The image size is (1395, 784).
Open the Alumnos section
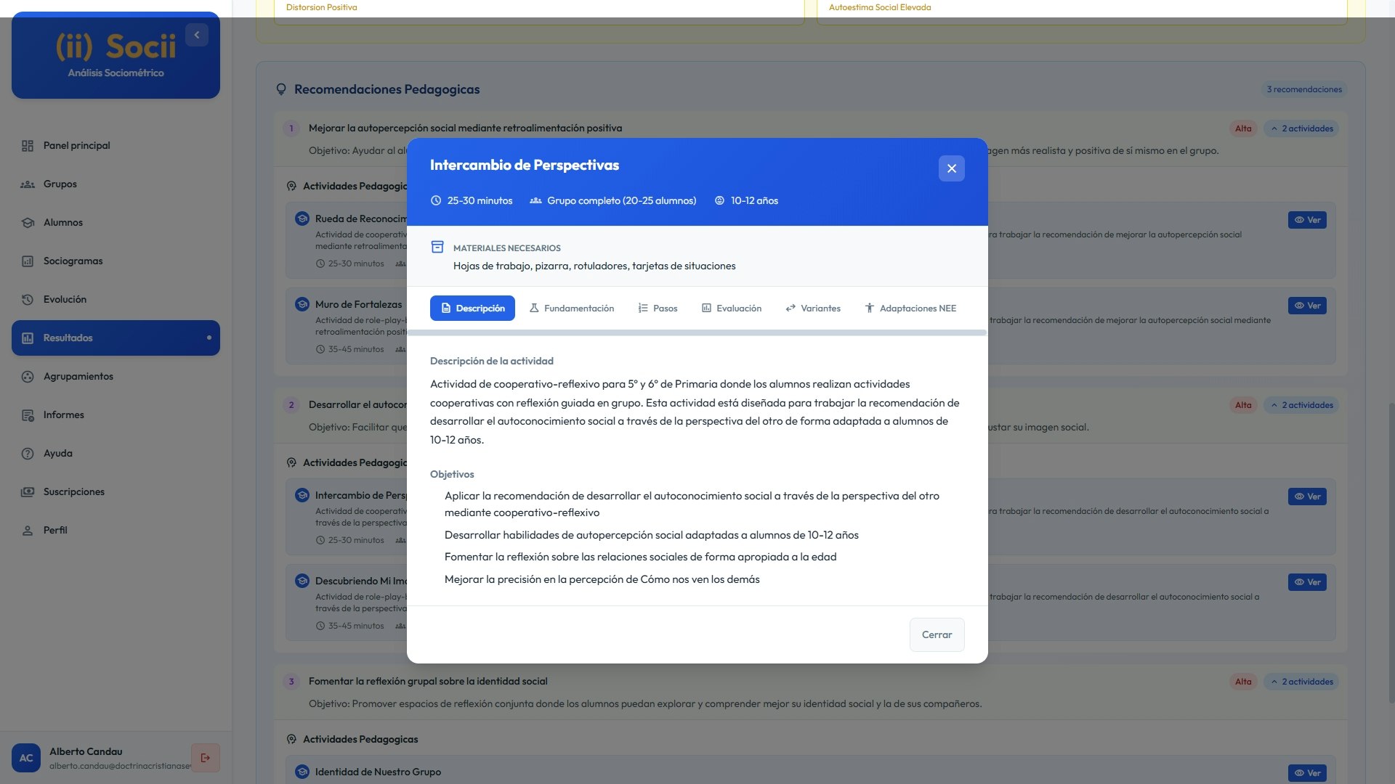(x=62, y=222)
